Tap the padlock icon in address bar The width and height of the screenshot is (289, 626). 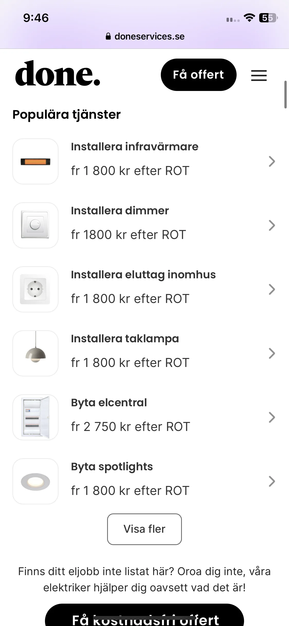(x=108, y=36)
